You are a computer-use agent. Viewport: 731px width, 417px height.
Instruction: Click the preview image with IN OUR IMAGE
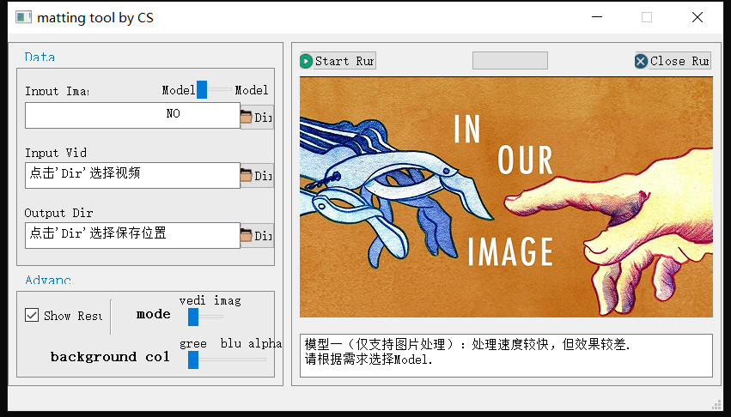click(x=506, y=197)
